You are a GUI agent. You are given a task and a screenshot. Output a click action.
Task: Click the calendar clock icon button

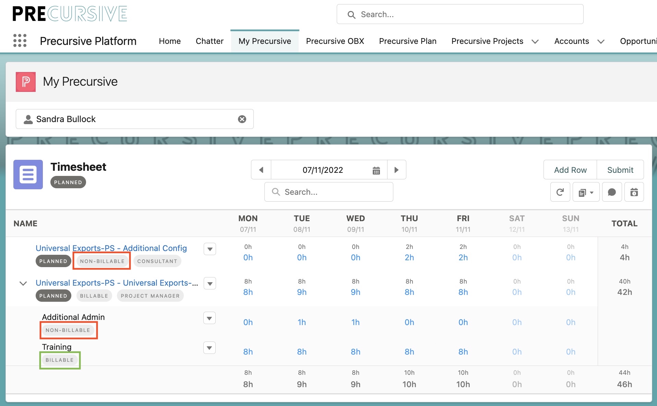tap(634, 192)
